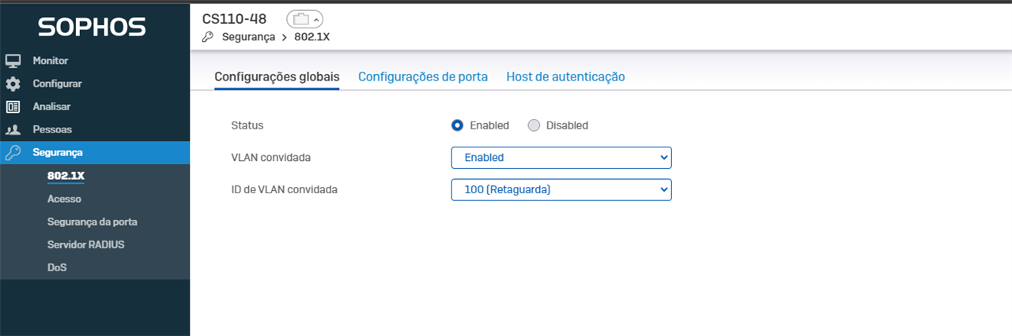Select the Enabled status radio button
The width and height of the screenshot is (1012, 336).
pyautogui.click(x=457, y=125)
